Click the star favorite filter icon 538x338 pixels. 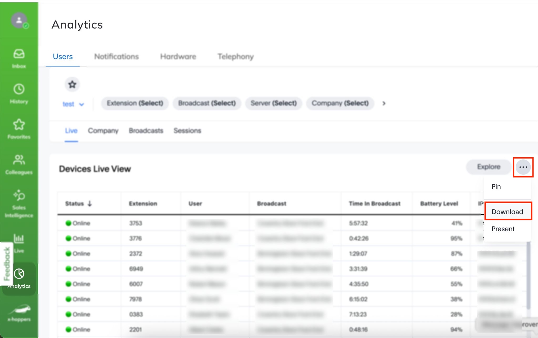coord(72,84)
